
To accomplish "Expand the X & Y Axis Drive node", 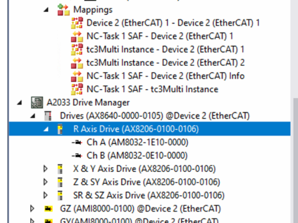I will click(x=46, y=169).
